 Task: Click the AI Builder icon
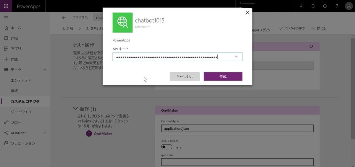pos(6,133)
